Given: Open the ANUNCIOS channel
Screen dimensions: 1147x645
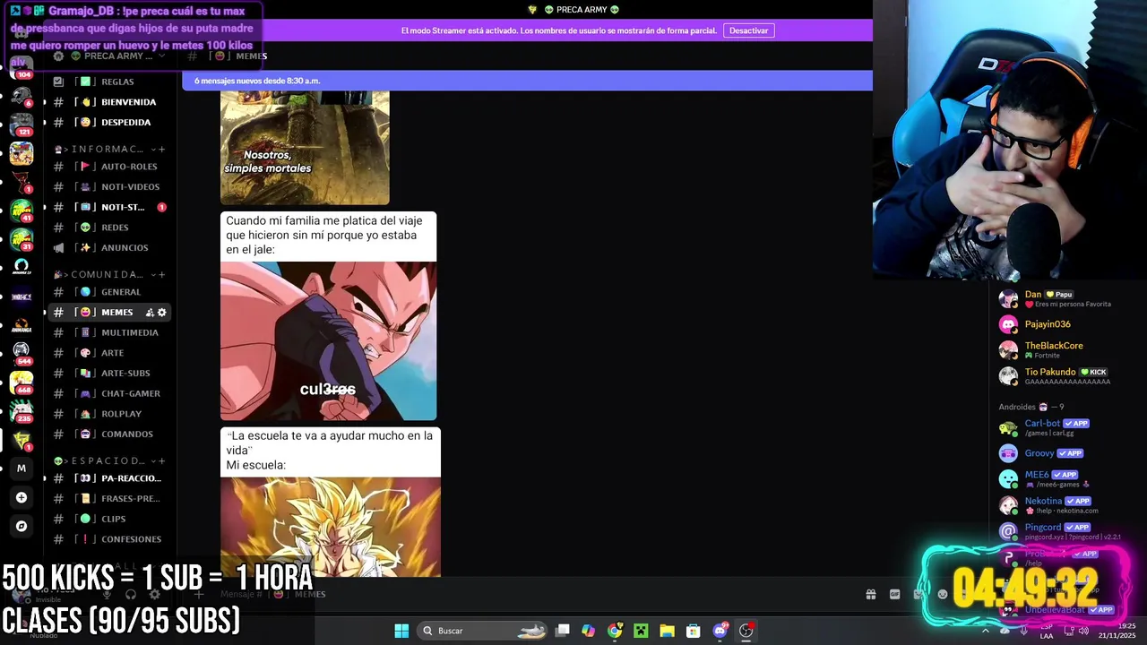Looking at the screenshot, I should click(109, 247).
